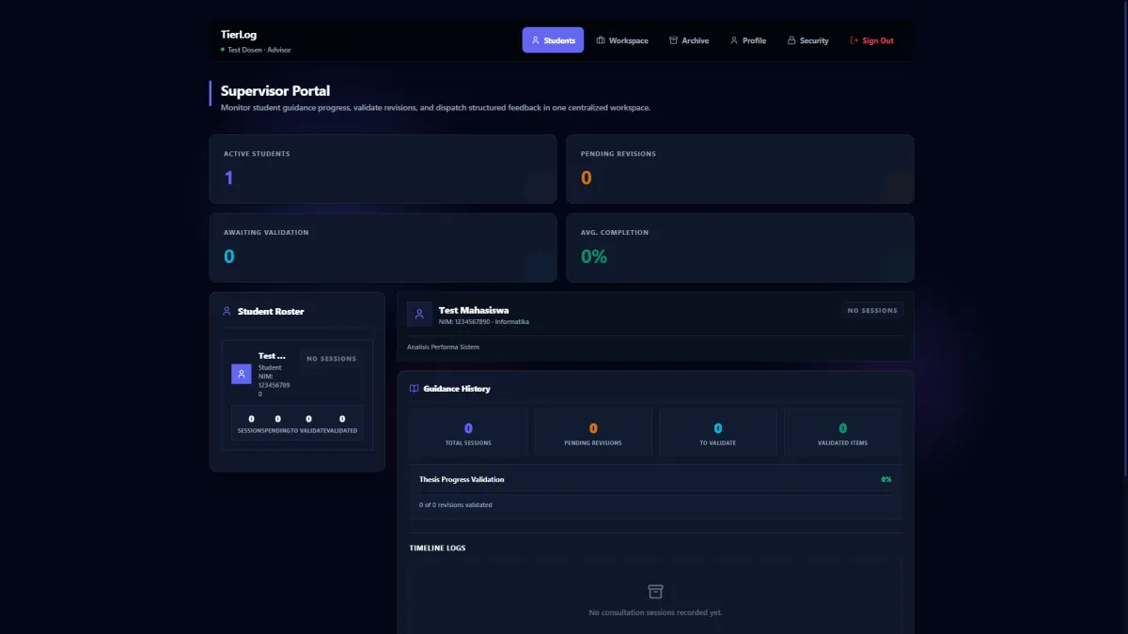Click the Workspace briefcase icon
Viewport: 1128px width, 634px height.
(x=601, y=40)
